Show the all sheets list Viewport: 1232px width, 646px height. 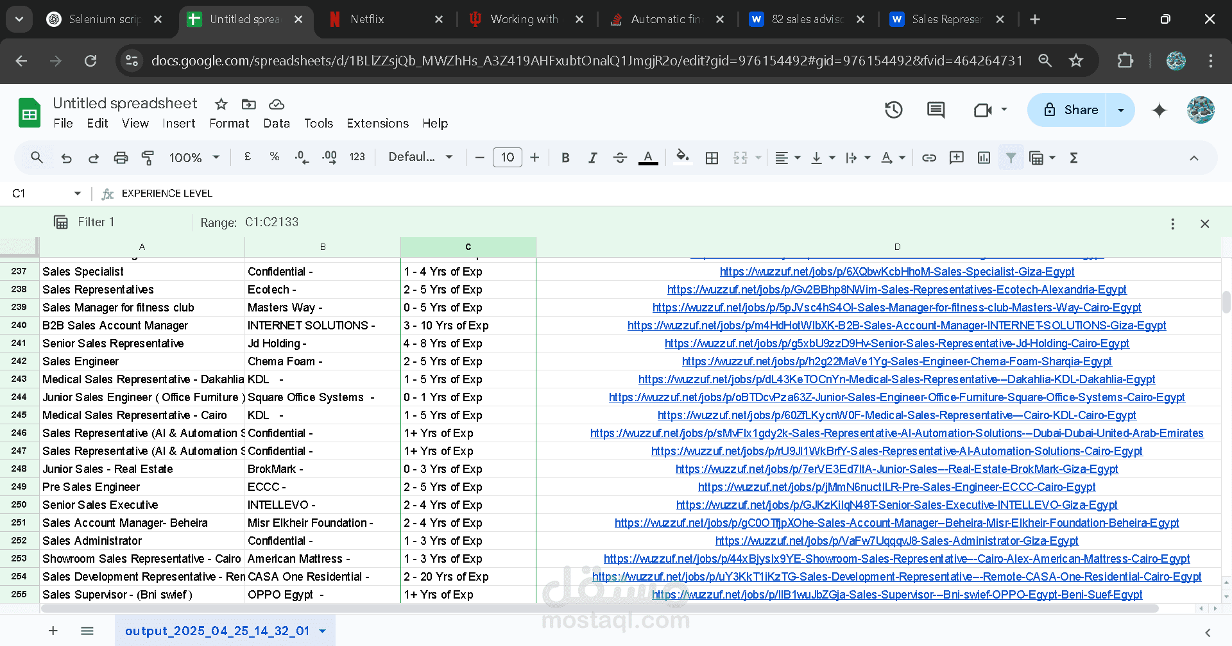[87, 631]
